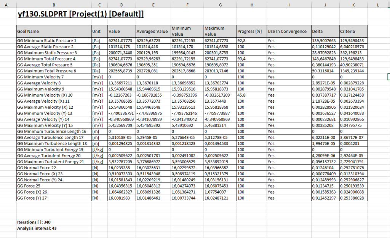This screenshot has height=238, width=390.
Task: Select the 'Use In Convergence' header cell
Action: tap(289, 31)
